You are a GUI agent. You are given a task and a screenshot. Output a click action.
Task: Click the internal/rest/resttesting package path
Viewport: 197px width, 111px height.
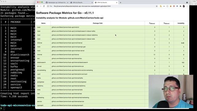(70, 97)
